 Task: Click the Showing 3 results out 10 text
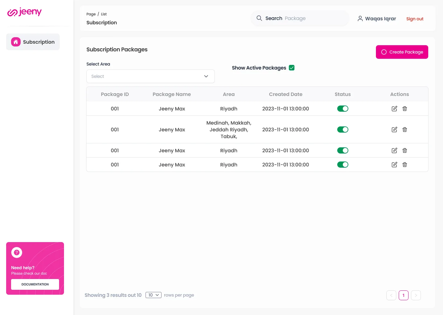(113, 295)
